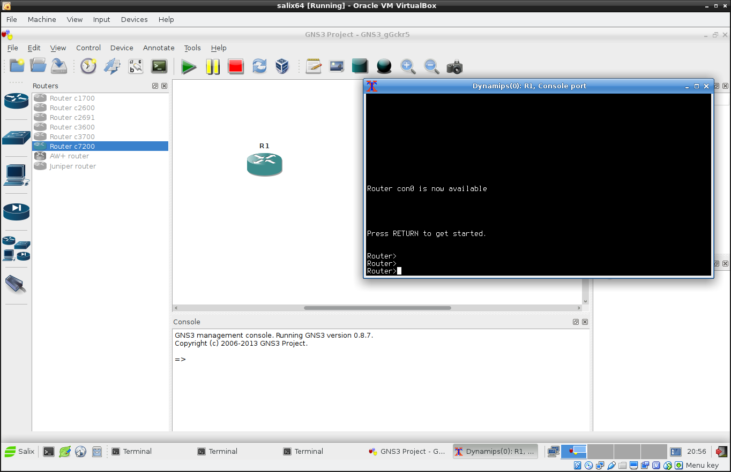Select the add a link cable tool
The image size is (731, 472).
point(16,284)
